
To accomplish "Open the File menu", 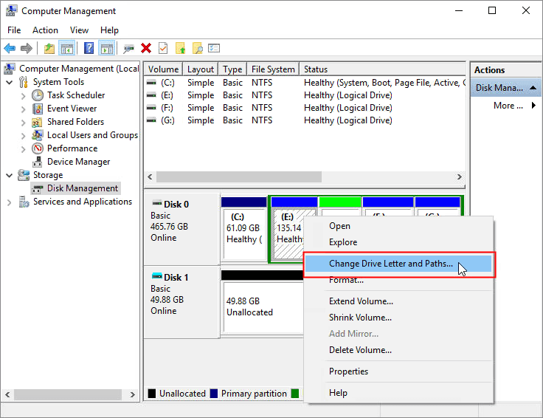I will 14,30.
